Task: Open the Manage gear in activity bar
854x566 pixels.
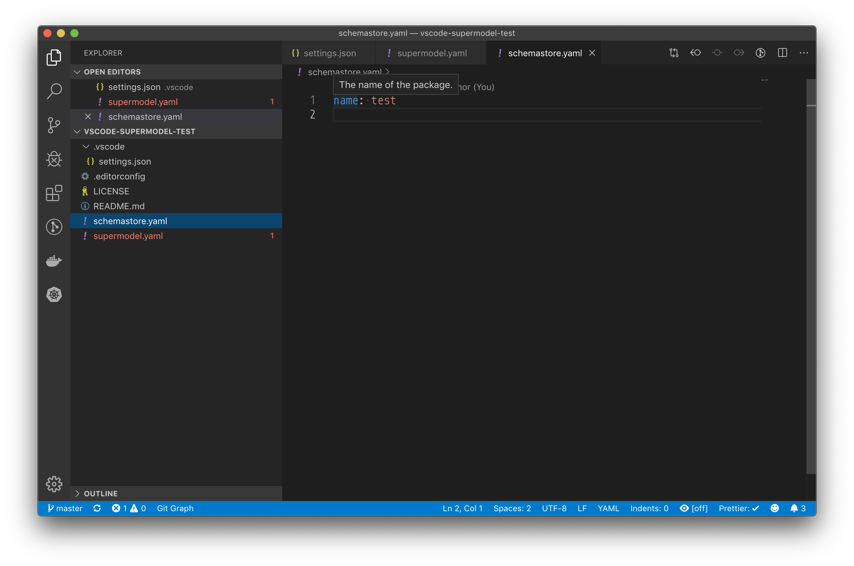Action: (54, 484)
